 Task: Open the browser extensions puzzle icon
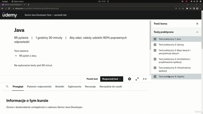click(x=187, y=9)
